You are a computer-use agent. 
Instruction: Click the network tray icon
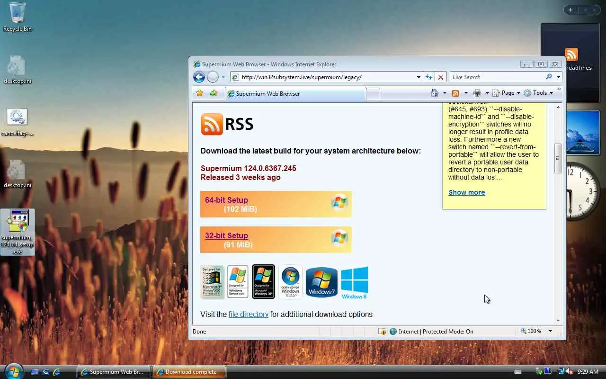561,372
